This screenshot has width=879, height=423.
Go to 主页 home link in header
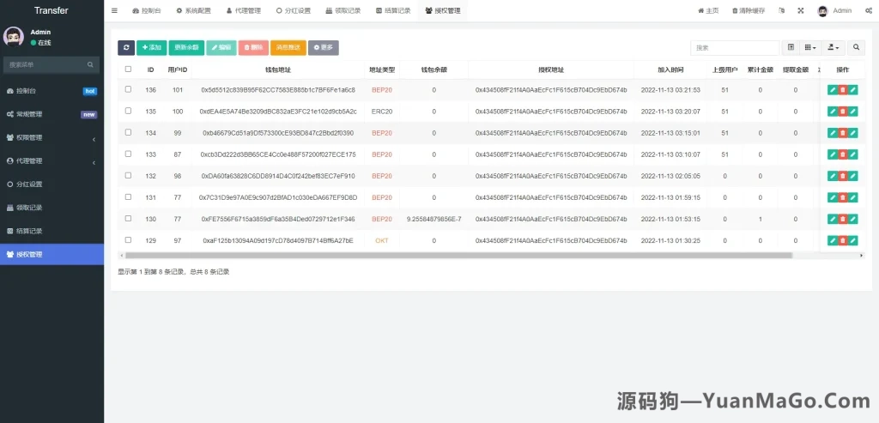tap(708, 10)
